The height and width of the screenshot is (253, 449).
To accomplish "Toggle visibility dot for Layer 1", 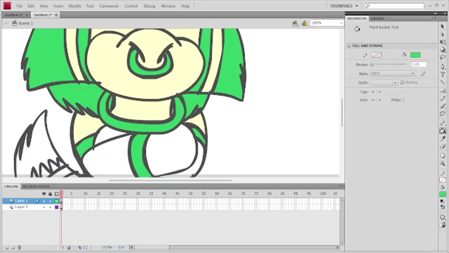I will [44, 201].
